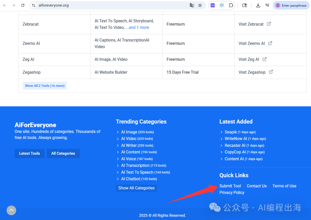The image size is (311, 220).
Task: Open the Submit Tool quick link
Action: tap(230, 186)
